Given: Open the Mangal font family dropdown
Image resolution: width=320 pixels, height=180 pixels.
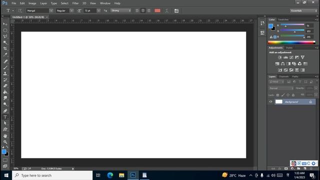Looking at the screenshot, I should pos(51,10).
